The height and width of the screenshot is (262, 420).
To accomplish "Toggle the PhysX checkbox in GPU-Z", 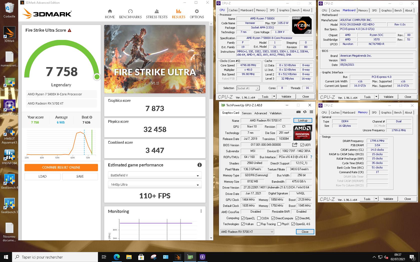I will pos(279,224).
